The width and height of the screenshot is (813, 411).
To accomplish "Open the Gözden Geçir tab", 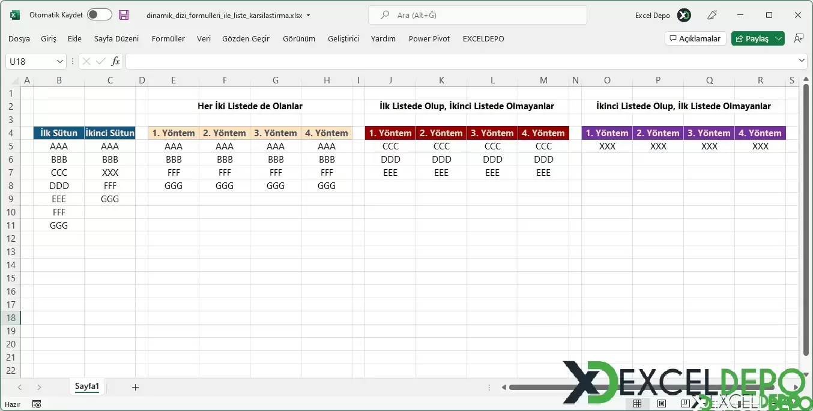I will [246, 38].
